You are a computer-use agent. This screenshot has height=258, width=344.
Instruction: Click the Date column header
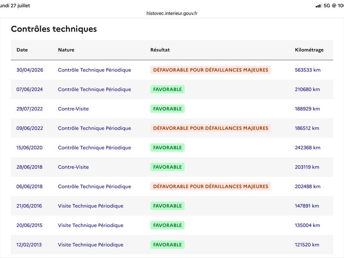[22, 50]
